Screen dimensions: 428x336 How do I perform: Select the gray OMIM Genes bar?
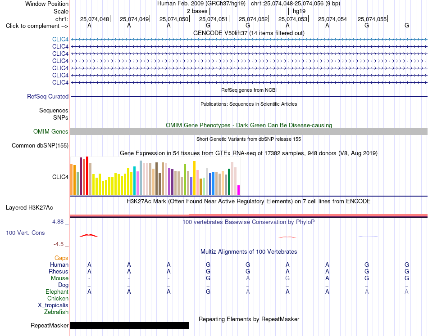point(249,132)
